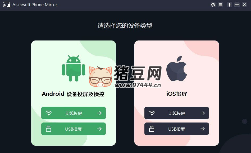Click USB icon on iOS USB button
The image size is (251, 153).
click(152, 129)
